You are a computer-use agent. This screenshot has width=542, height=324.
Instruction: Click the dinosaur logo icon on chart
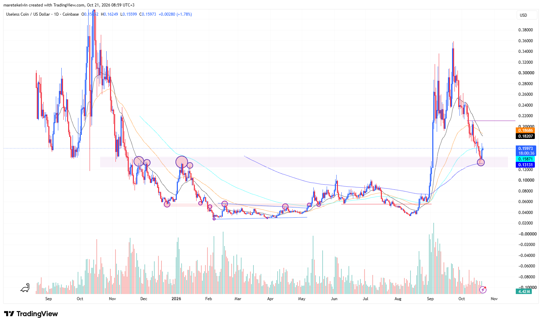25,288
